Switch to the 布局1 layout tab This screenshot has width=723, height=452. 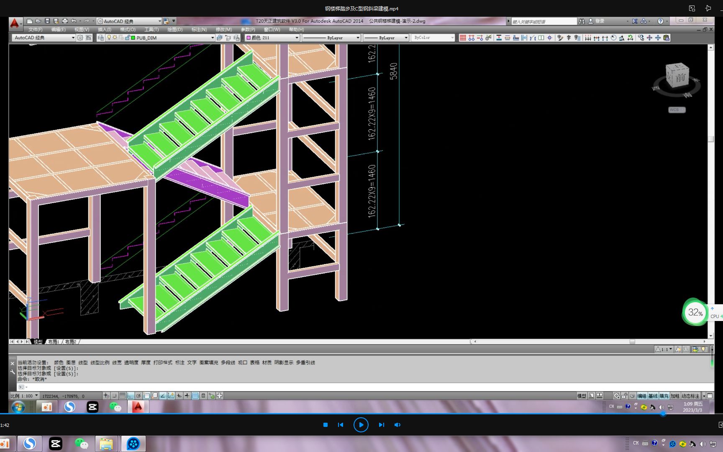54,342
